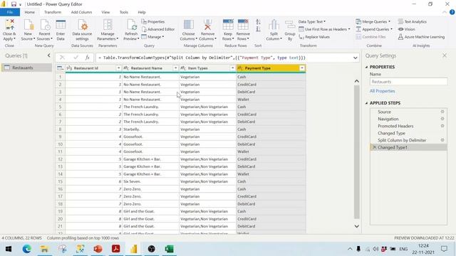Select the Changed Type step
Image resolution: width=456 pixels, height=256 pixels.
coord(391,133)
